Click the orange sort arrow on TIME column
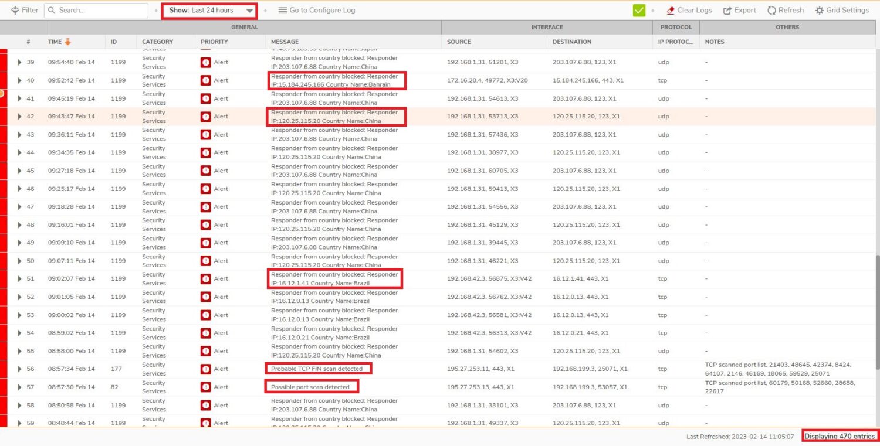 click(x=67, y=42)
